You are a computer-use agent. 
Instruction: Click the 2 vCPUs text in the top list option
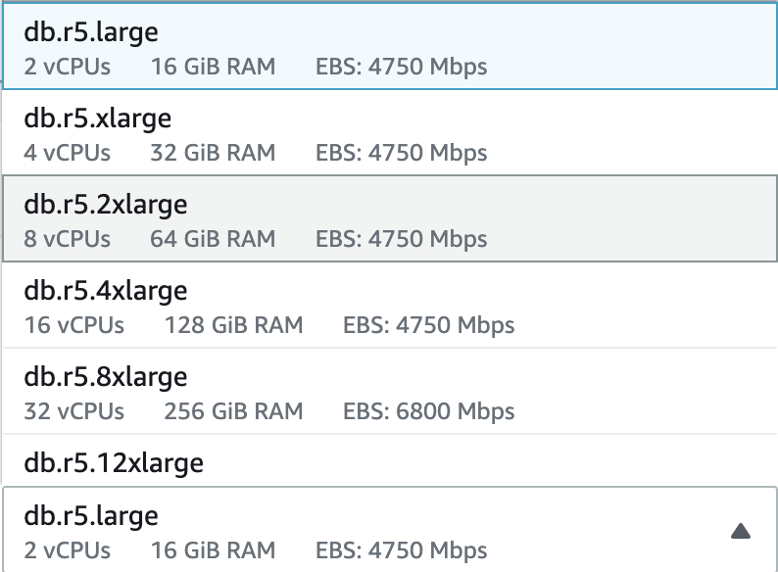coord(68,68)
